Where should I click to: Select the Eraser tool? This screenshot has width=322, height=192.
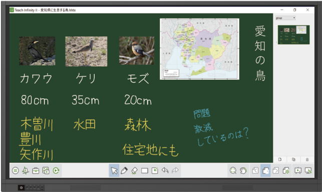tap(134, 170)
